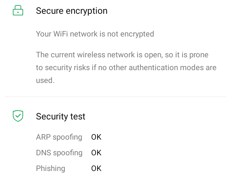Tap the green shield checkmark icon
The image size is (231, 187).
pyautogui.click(x=18, y=116)
